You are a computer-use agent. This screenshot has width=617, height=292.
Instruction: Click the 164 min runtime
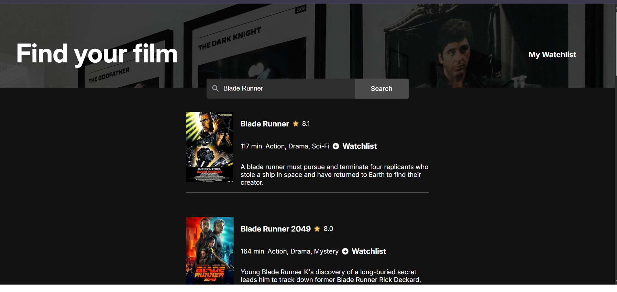tap(252, 251)
